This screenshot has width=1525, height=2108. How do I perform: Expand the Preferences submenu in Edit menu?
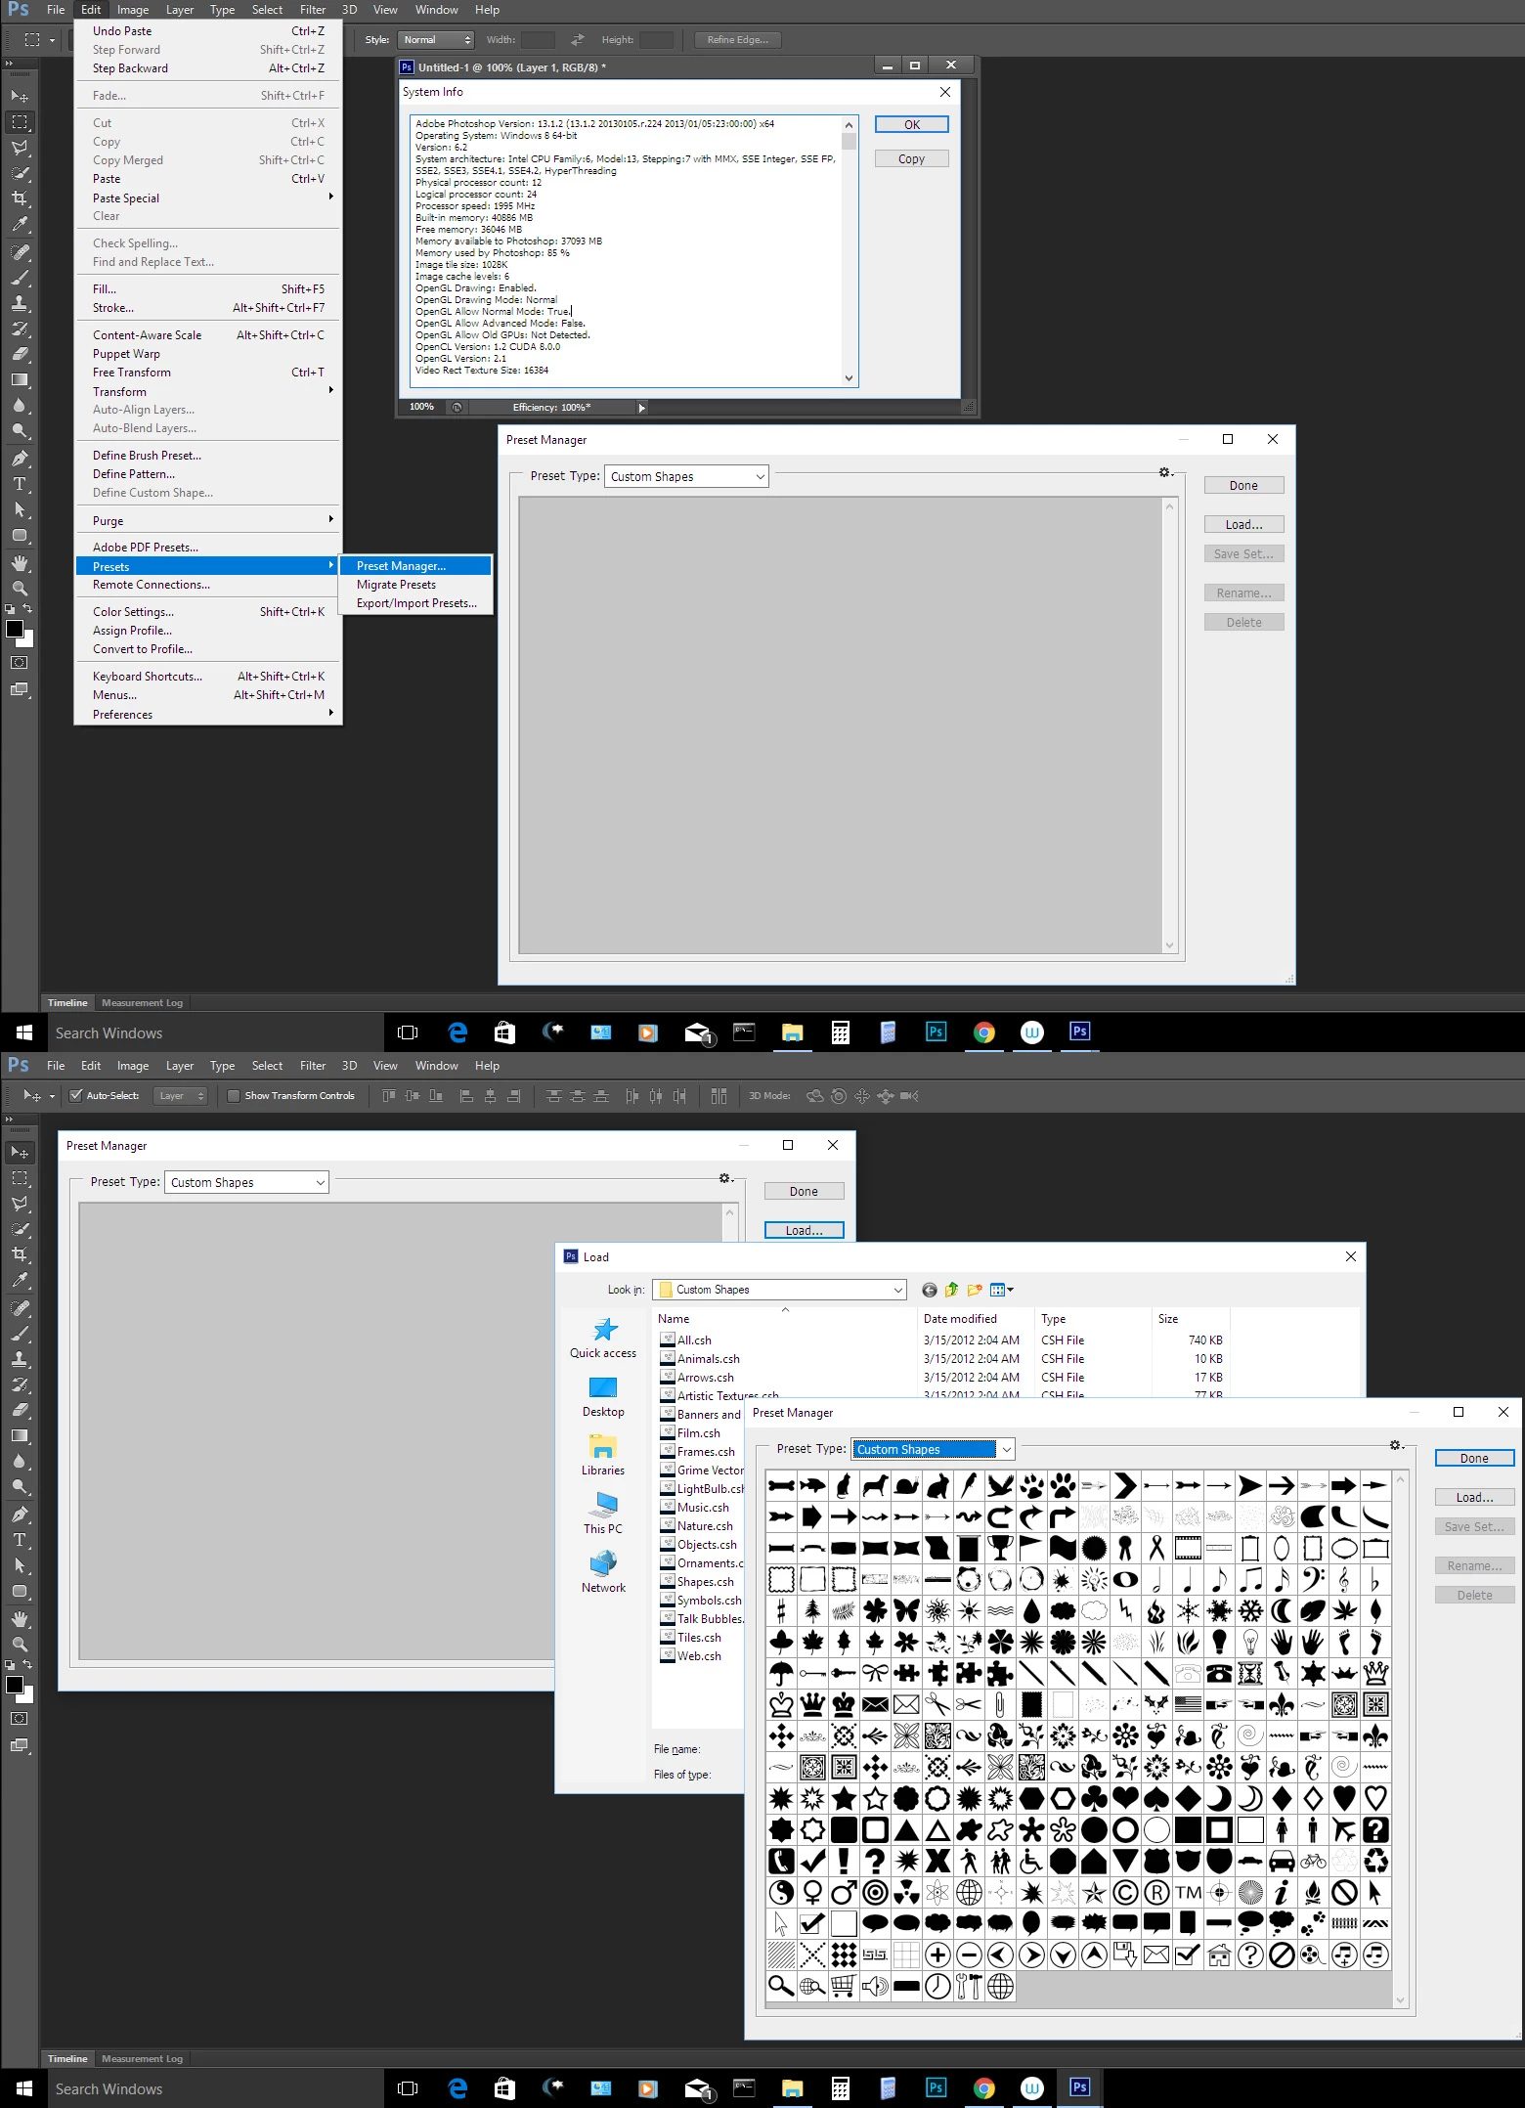208,715
